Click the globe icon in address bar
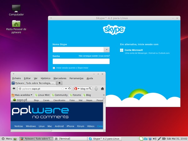 (x=20, y=89)
